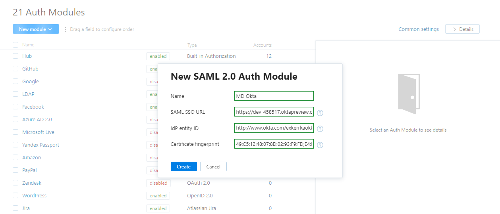Open the Common settings link
The image size is (500, 214).
coord(419,29)
